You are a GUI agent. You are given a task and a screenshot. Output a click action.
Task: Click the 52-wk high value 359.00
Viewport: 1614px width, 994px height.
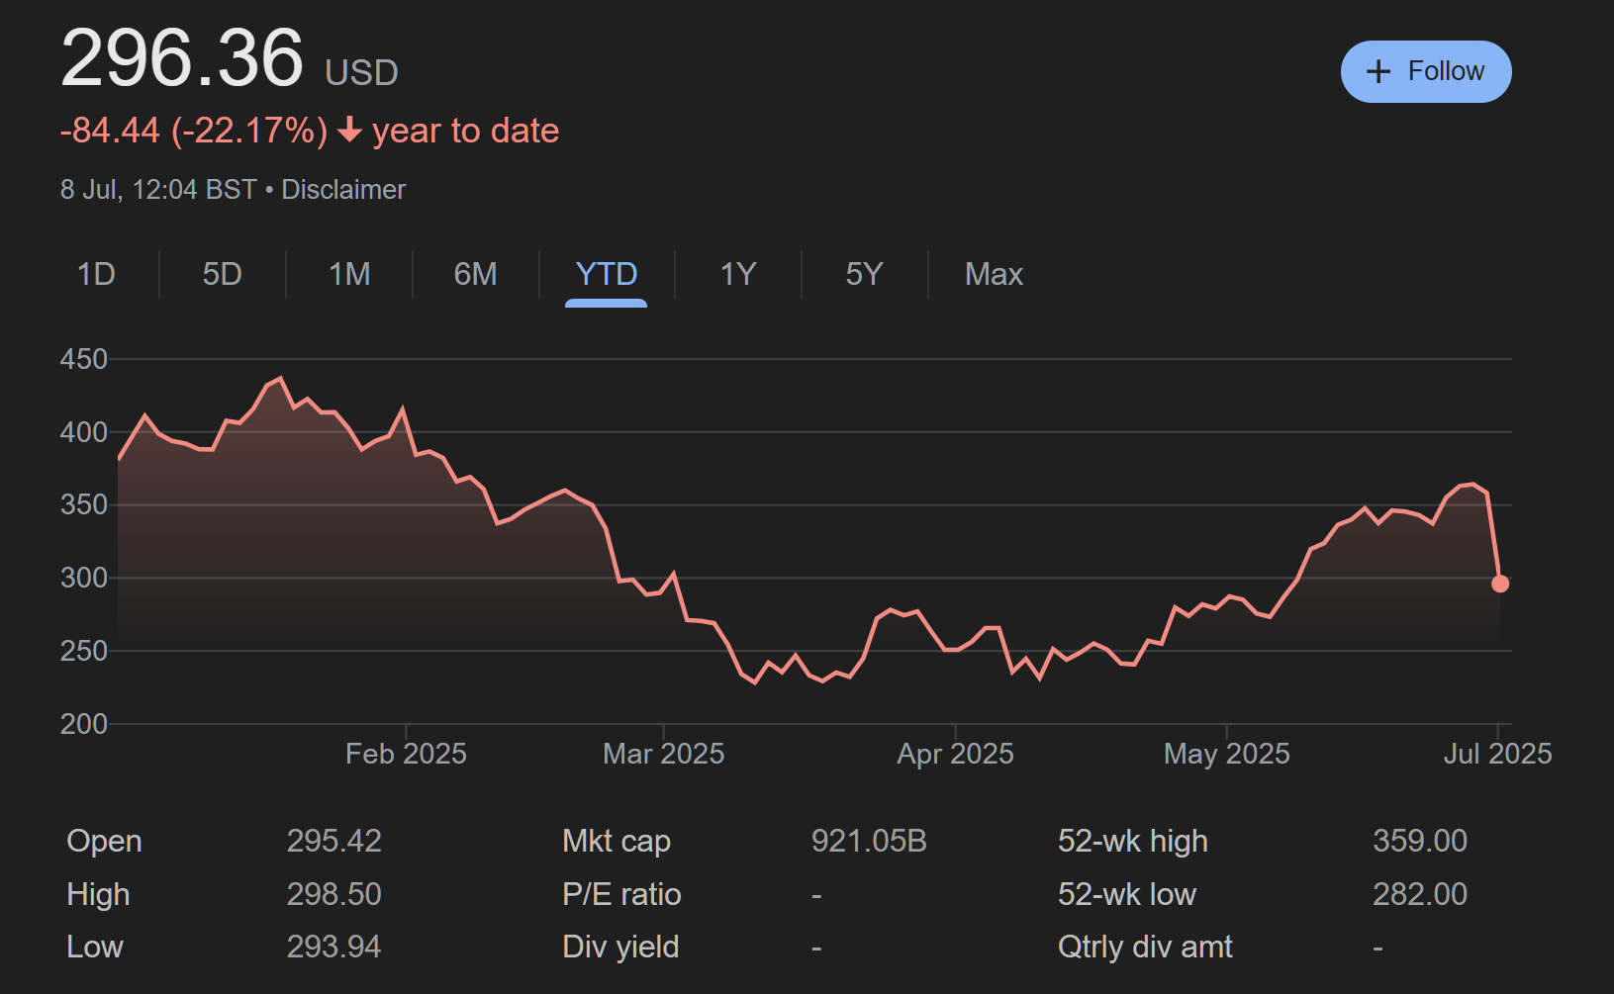click(x=1419, y=841)
